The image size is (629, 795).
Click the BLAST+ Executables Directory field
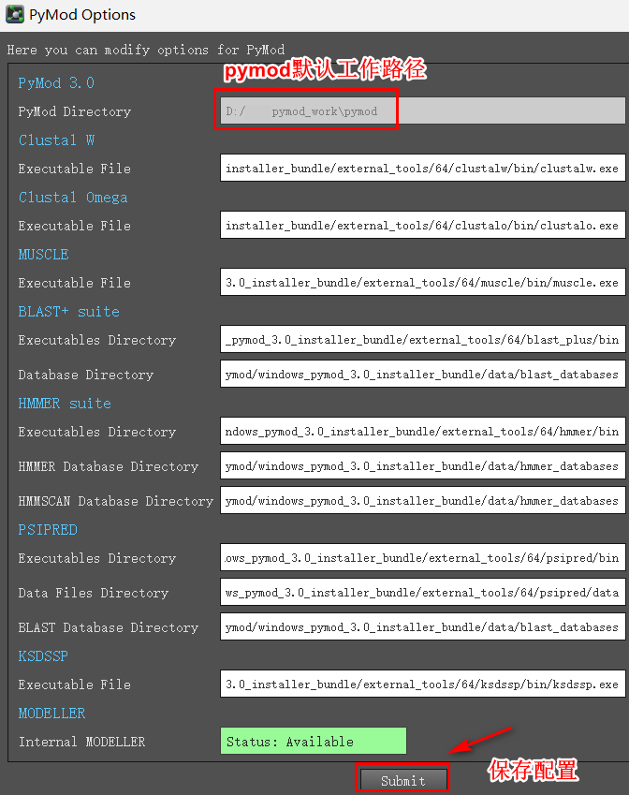(423, 340)
